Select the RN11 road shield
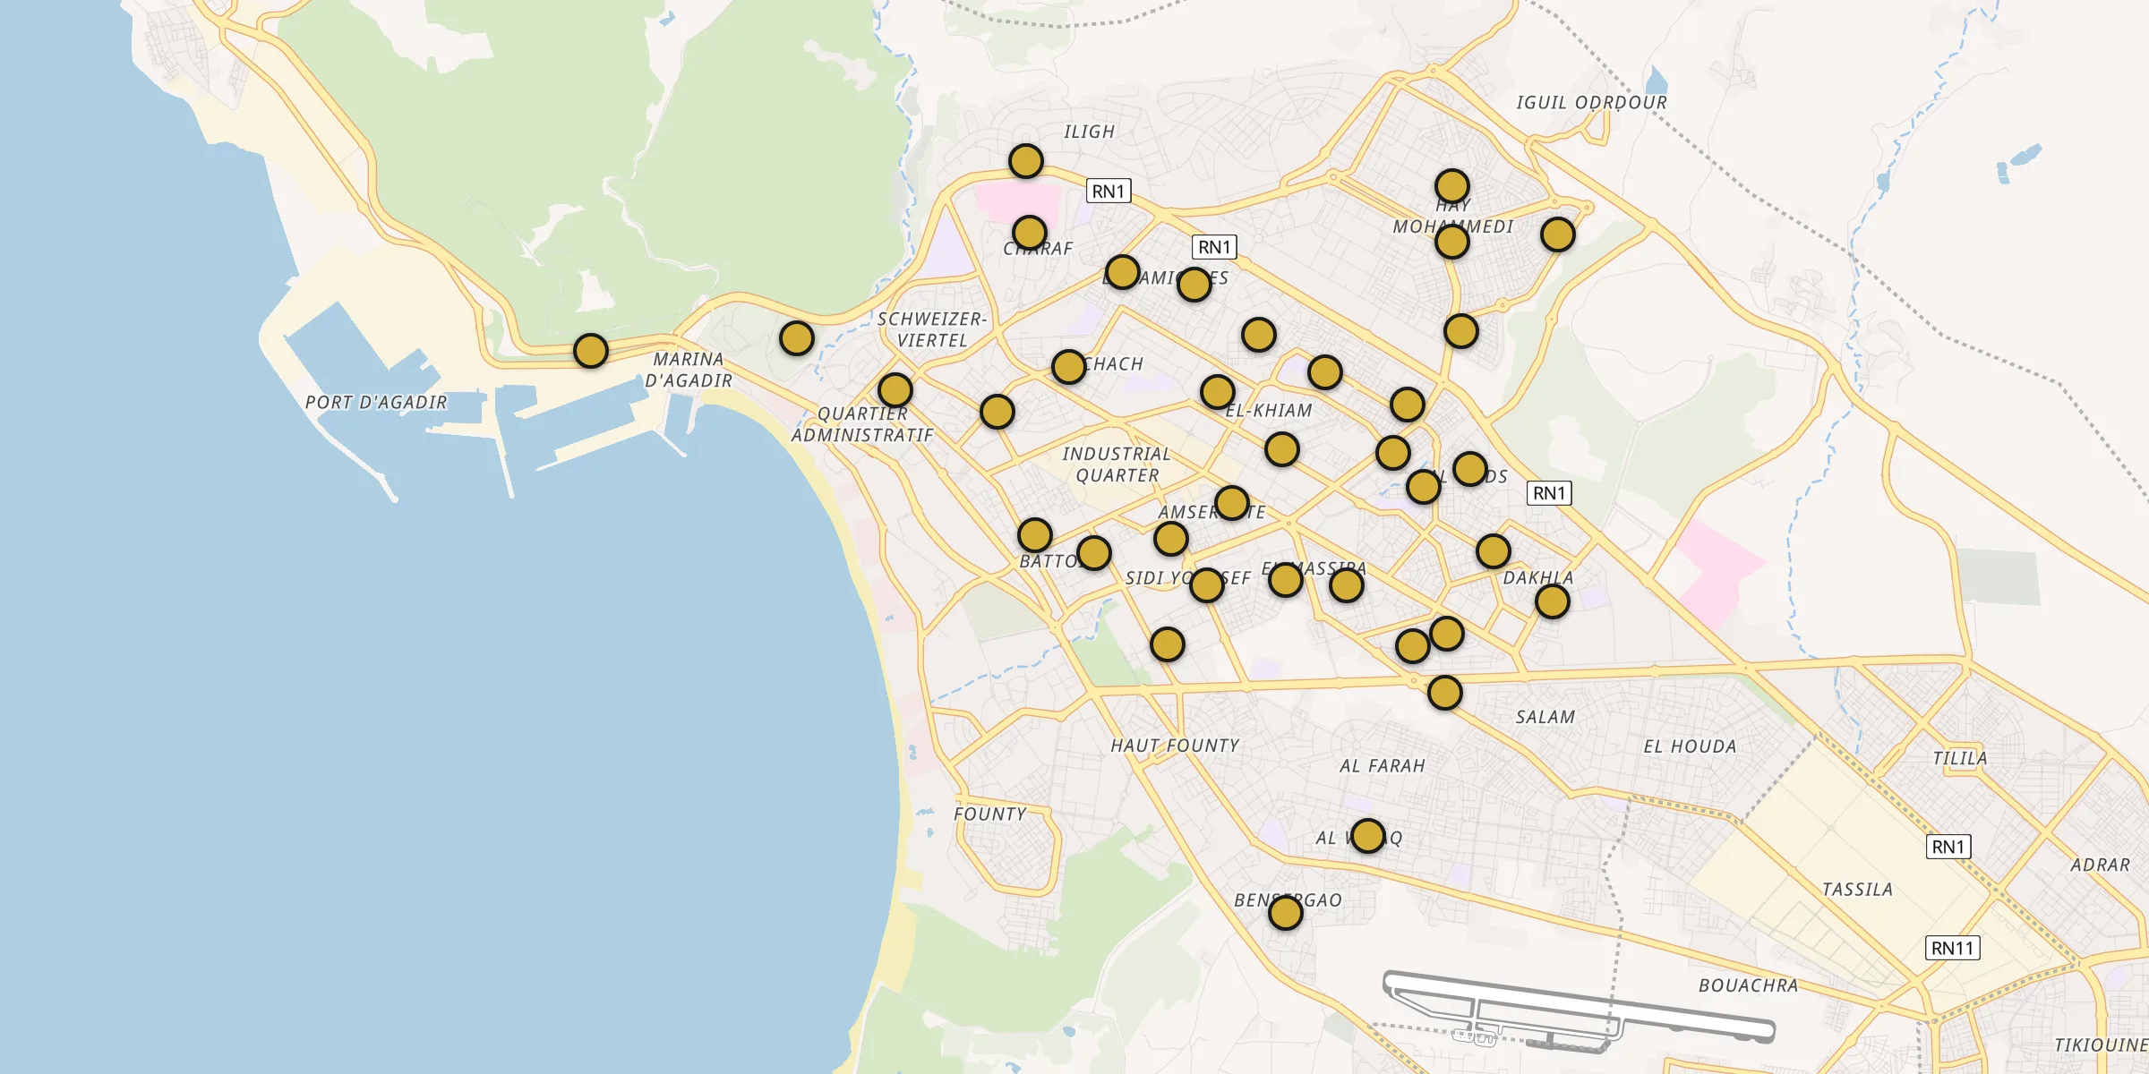This screenshot has width=2149, height=1074. click(x=1953, y=948)
